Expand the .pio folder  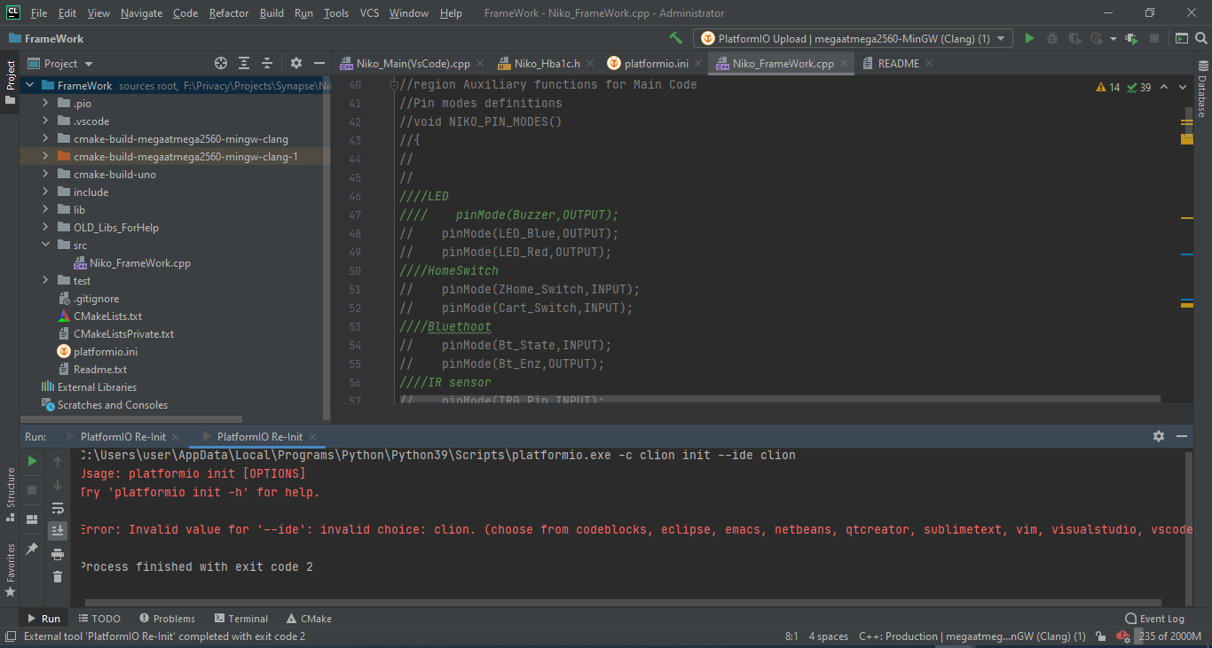45,104
